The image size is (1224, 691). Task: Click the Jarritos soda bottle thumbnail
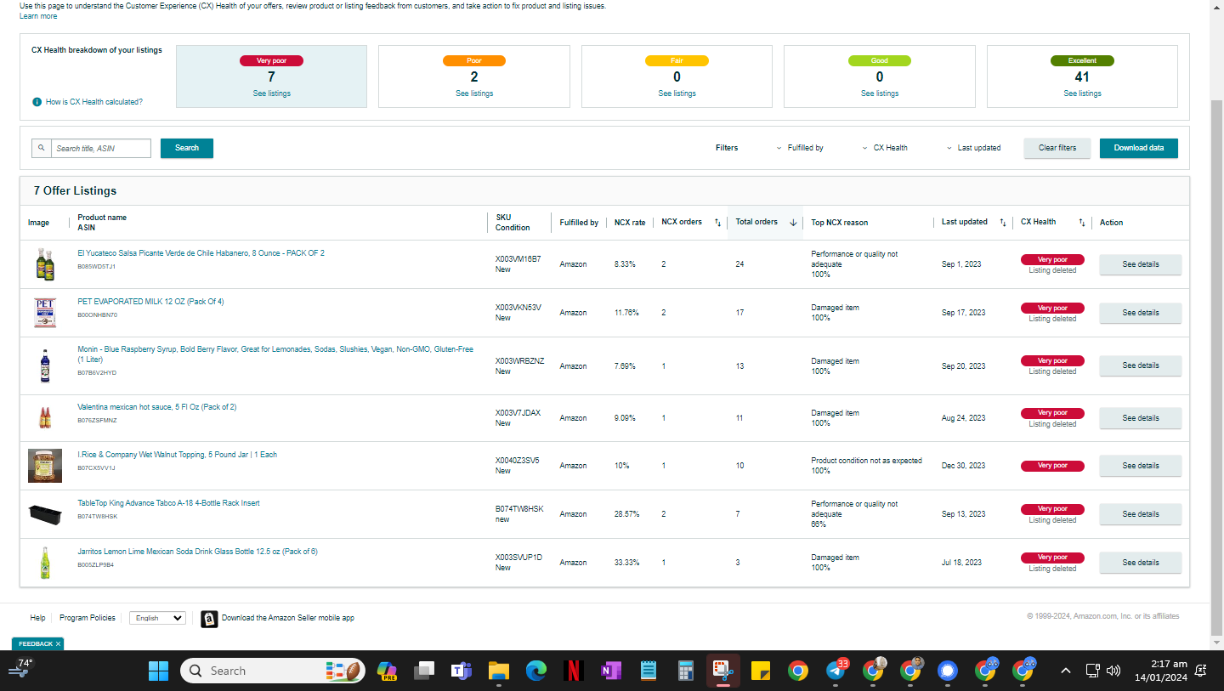[45, 563]
